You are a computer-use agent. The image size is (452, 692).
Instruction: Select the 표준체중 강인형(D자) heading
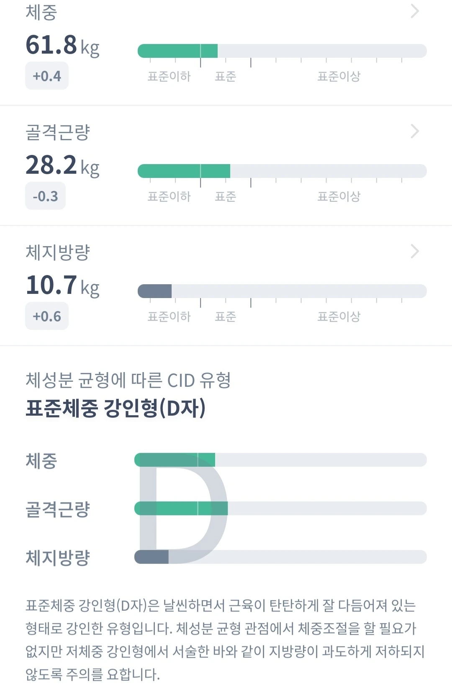116,408
